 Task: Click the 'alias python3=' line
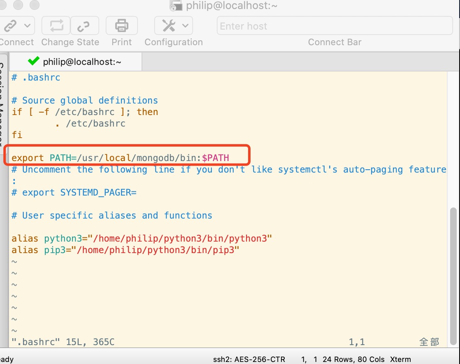click(142, 238)
